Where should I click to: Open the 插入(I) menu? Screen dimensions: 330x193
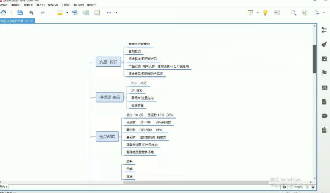click(x=41, y=5)
